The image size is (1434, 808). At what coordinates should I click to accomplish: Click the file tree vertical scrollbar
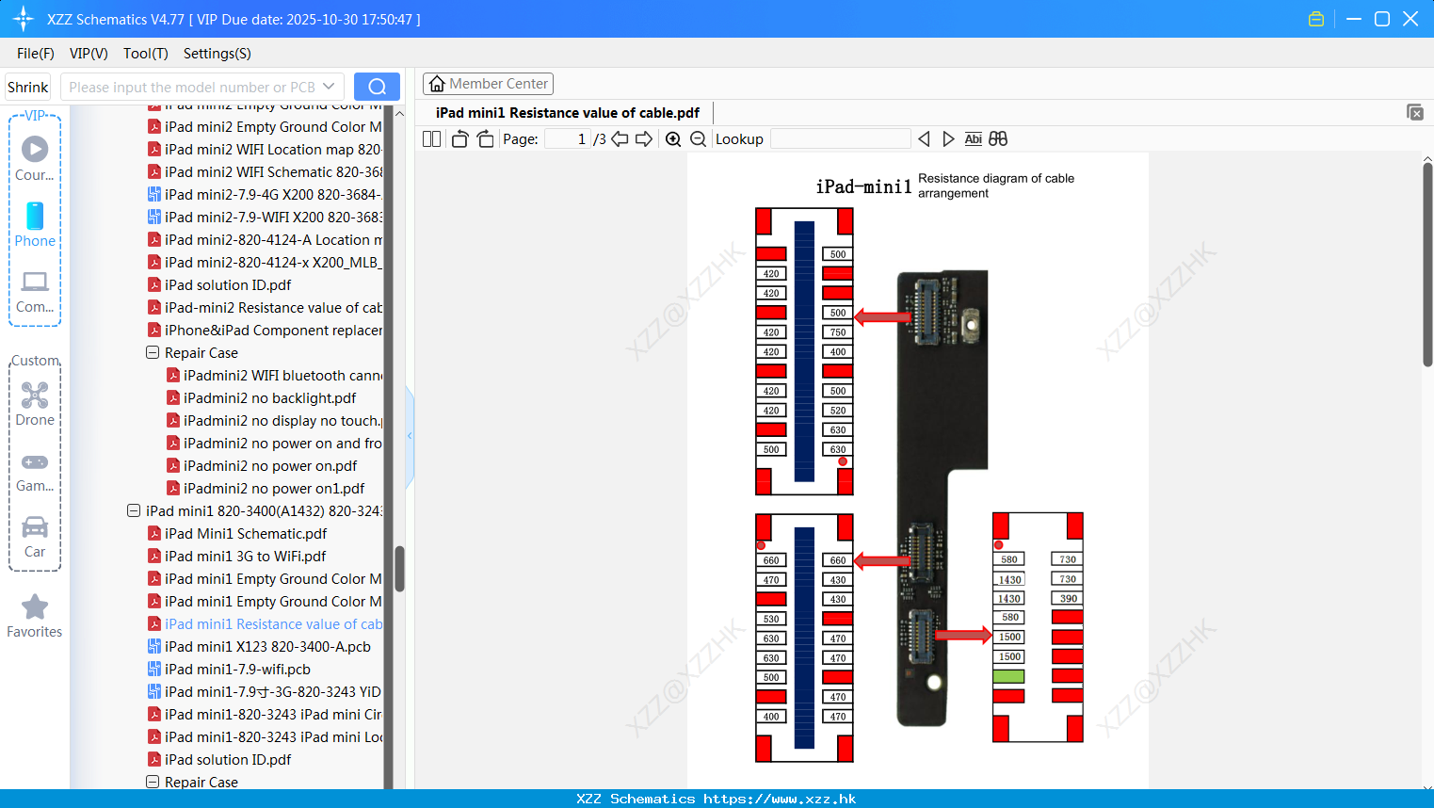[x=399, y=569]
